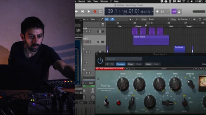206x115 pixels.
Task: Click the horizontal auto zoom icon
Action: click(x=204, y=19)
